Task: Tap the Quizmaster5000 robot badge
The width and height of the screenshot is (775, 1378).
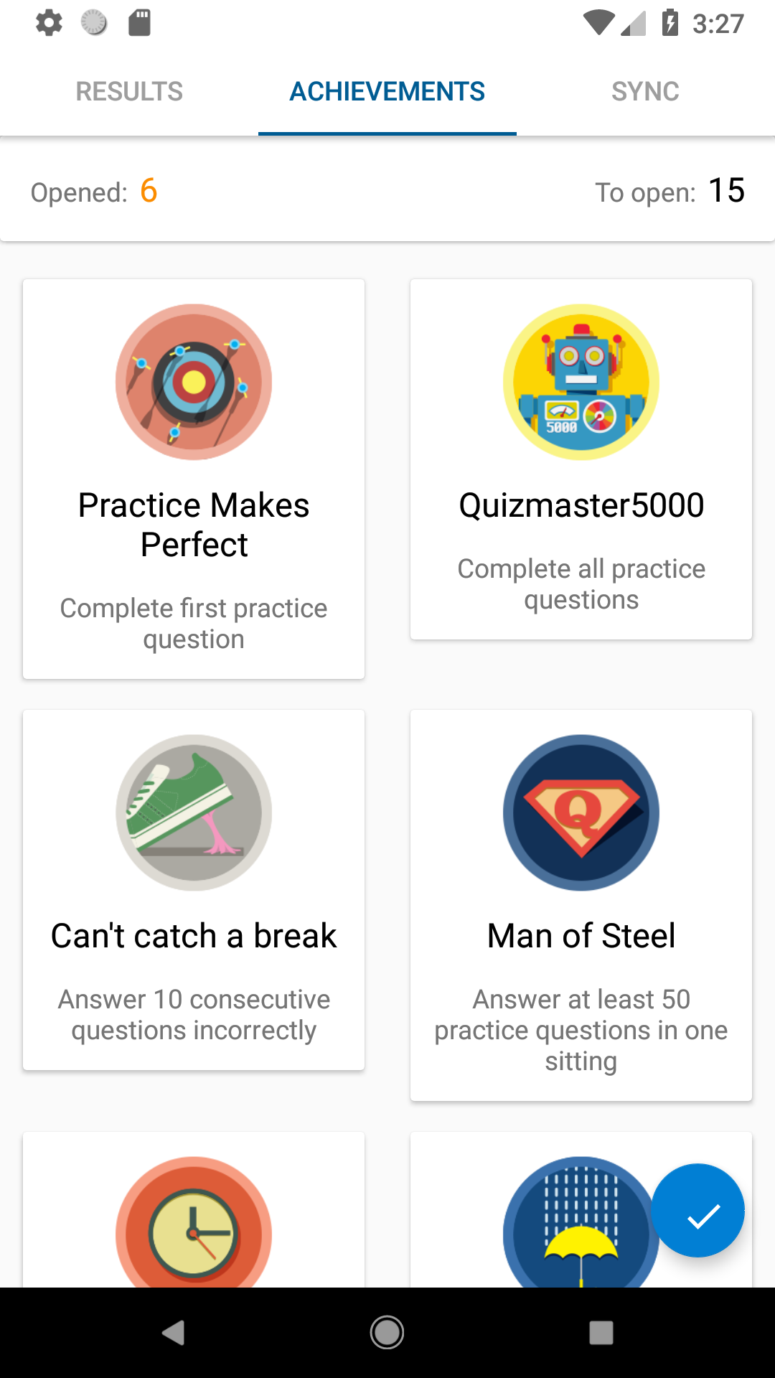Action: pos(581,382)
